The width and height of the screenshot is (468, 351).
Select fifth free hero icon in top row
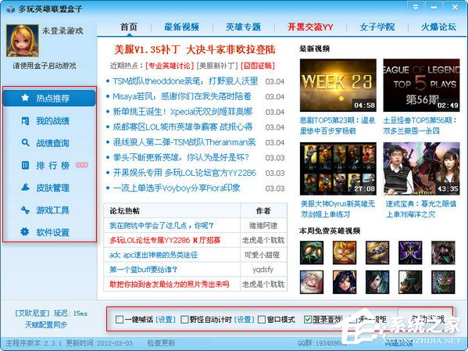click(443, 253)
